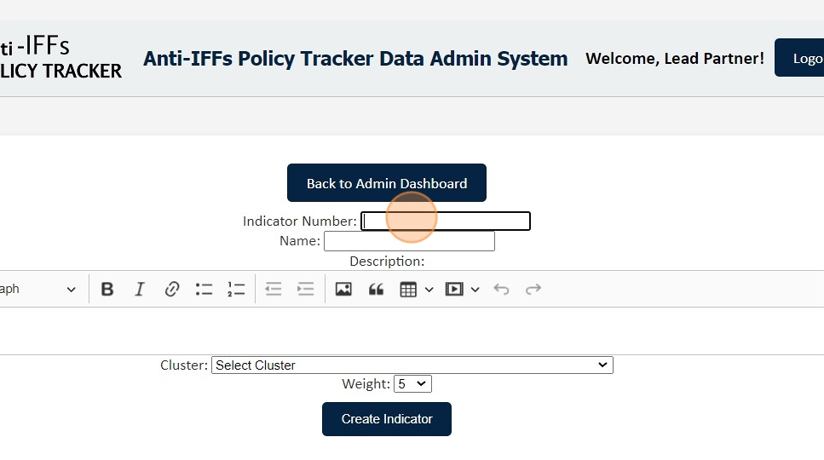Click the insert image icon
Image resolution: width=824 pixels, height=460 pixels.
[343, 290]
